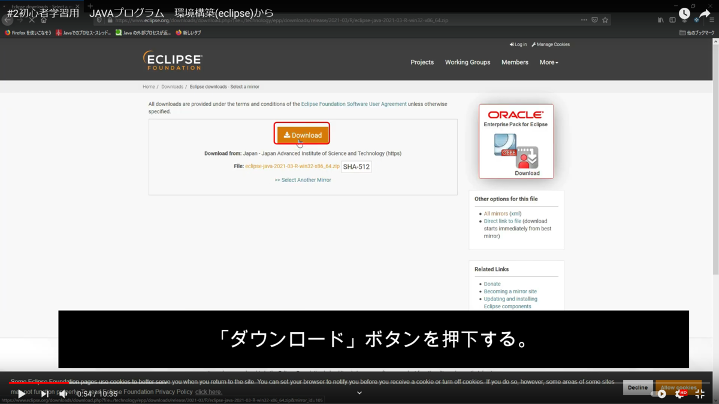719x404 pixels.
Task: Expand the More dropdown menu
Action: click(x=549, y=62)
